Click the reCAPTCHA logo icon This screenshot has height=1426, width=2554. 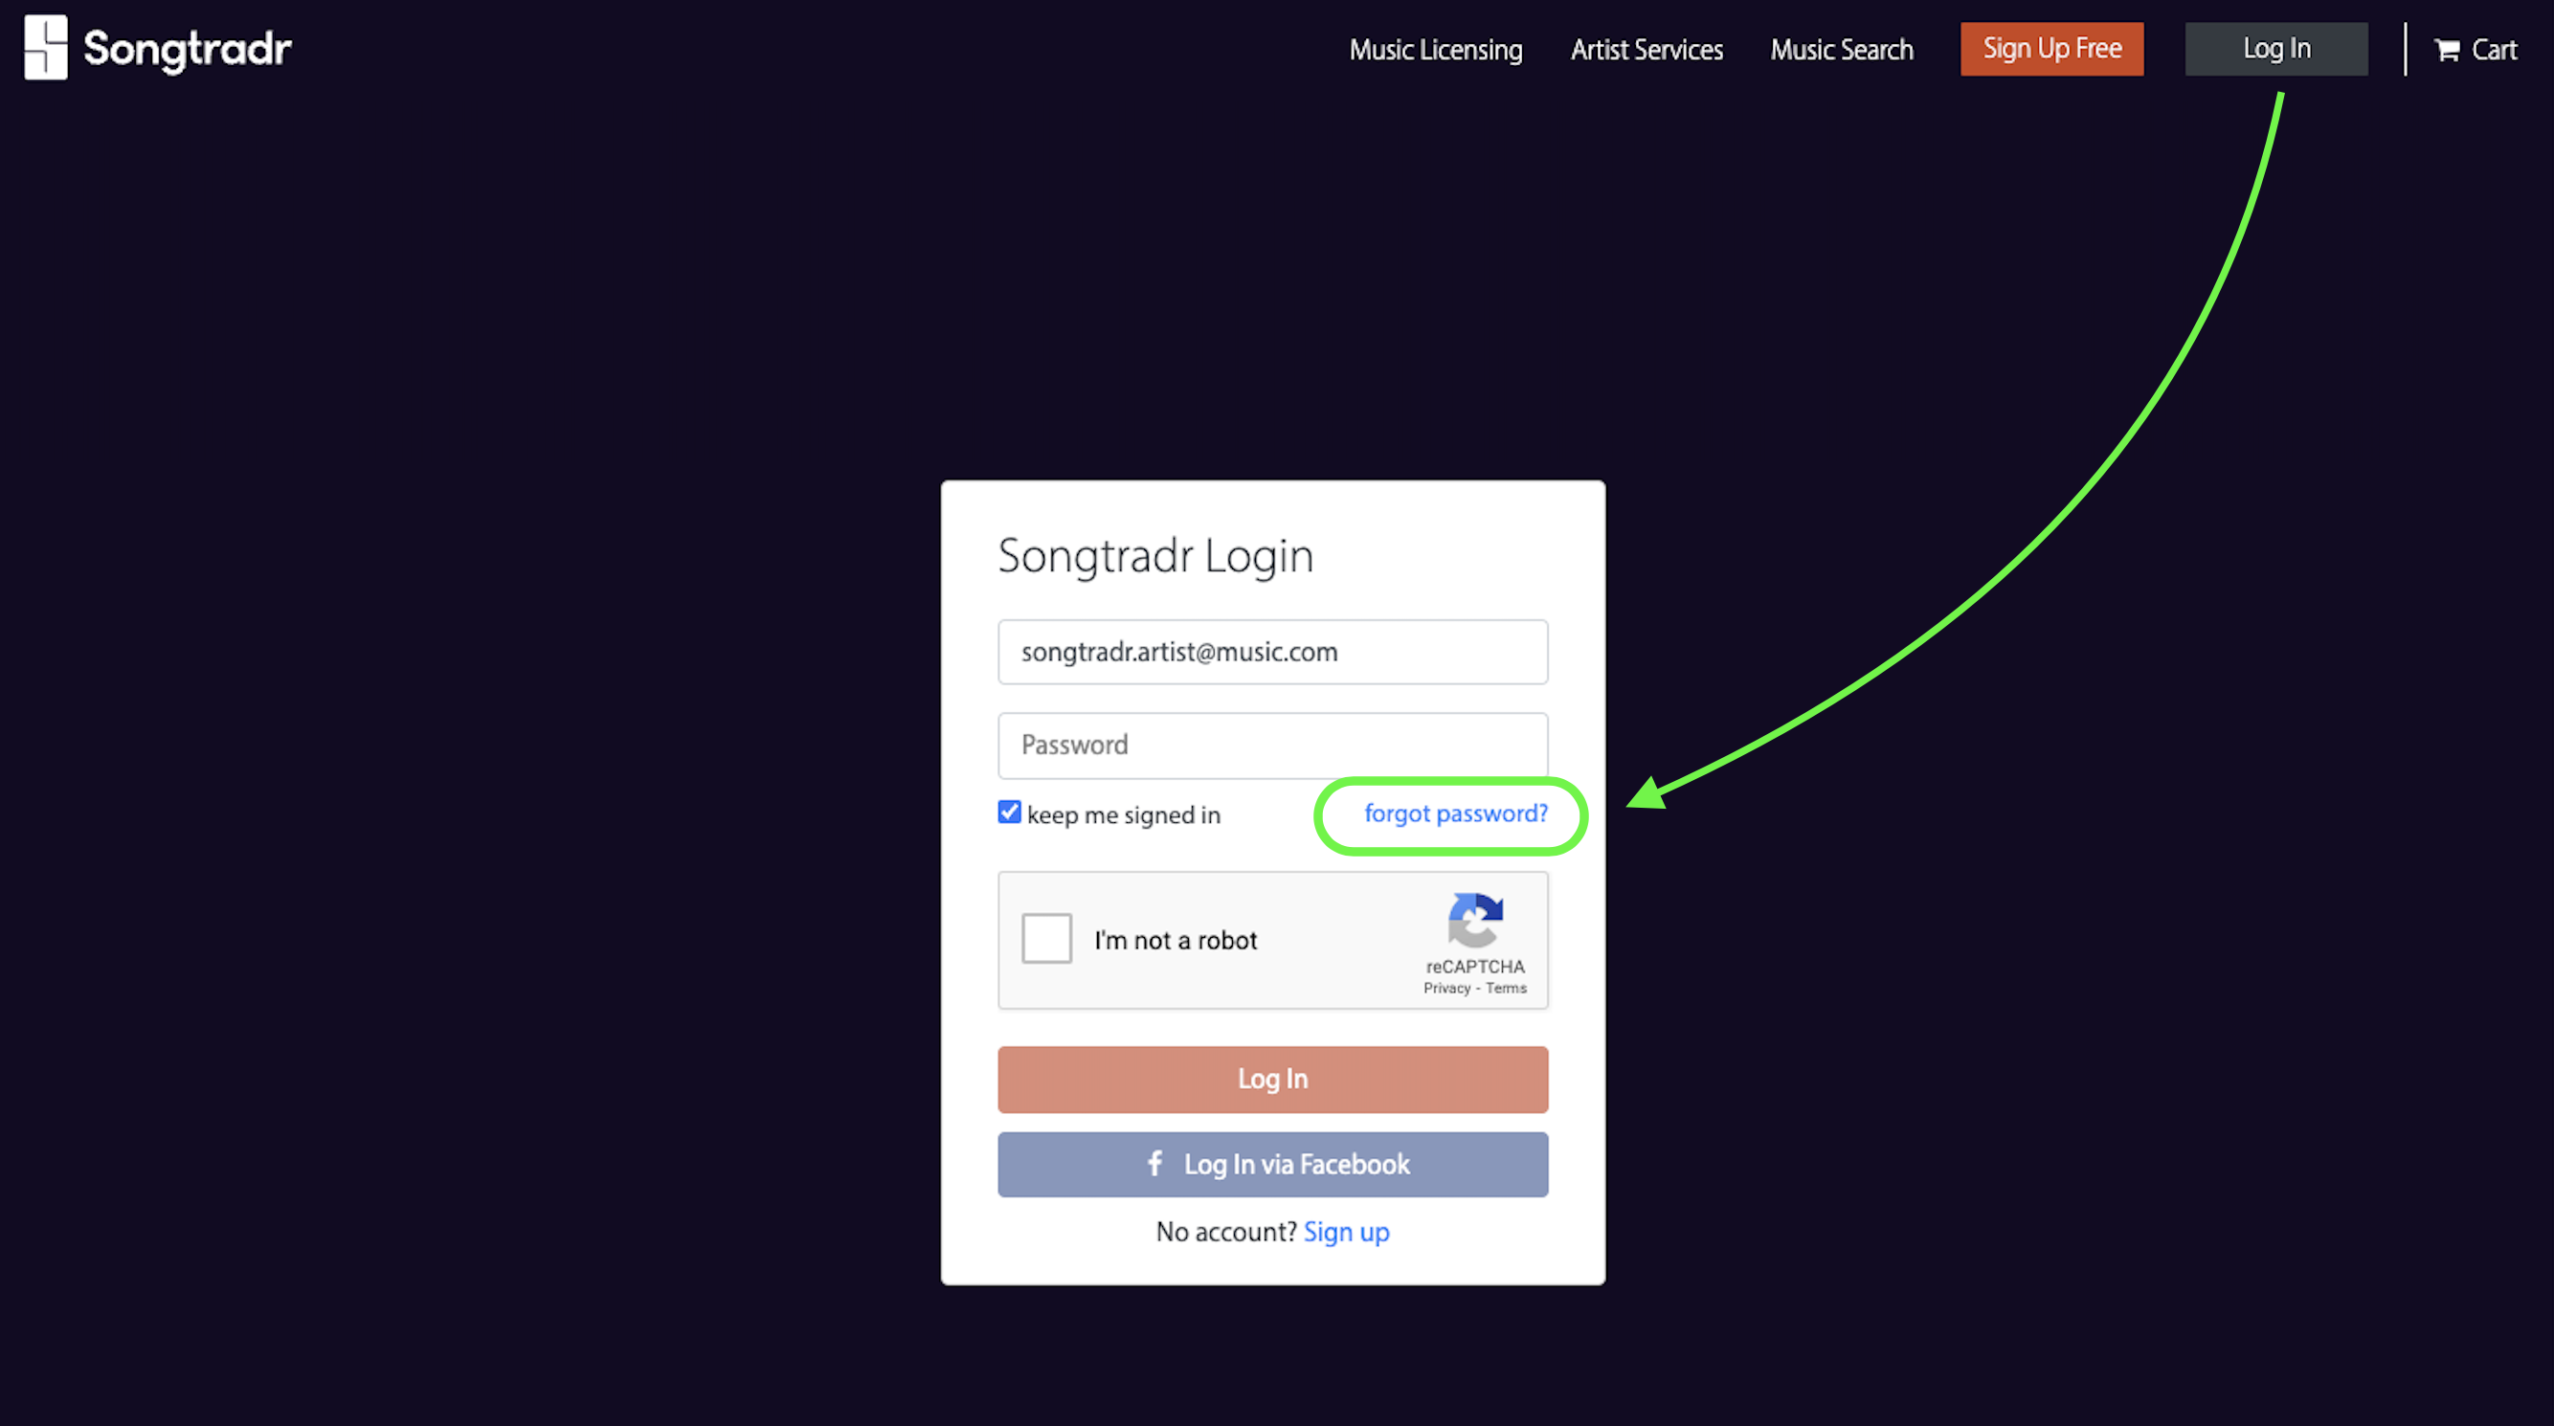1475,921
